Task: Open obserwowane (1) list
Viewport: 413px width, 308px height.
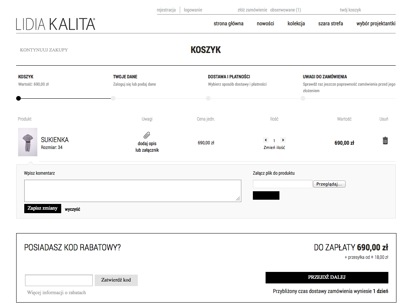Action: point(285,10)
